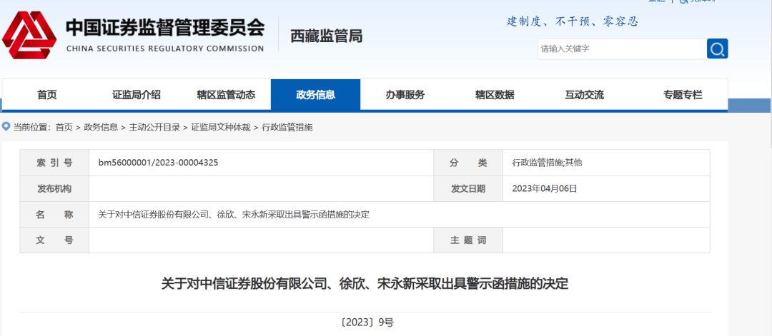Image resolution: width=772 pixels, height=336 pixels.
Task: Open the 专题专栏 navigation tab
Action: (683, 95)
